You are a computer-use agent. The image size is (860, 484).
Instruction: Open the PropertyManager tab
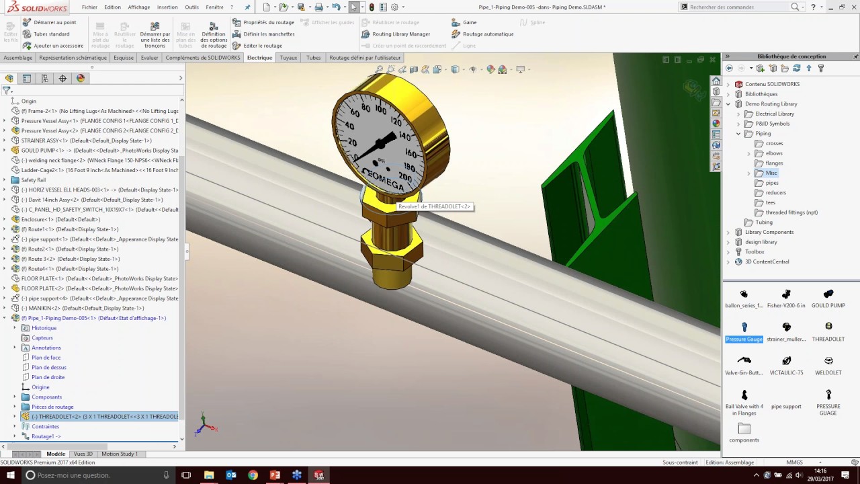click(27, 79)
